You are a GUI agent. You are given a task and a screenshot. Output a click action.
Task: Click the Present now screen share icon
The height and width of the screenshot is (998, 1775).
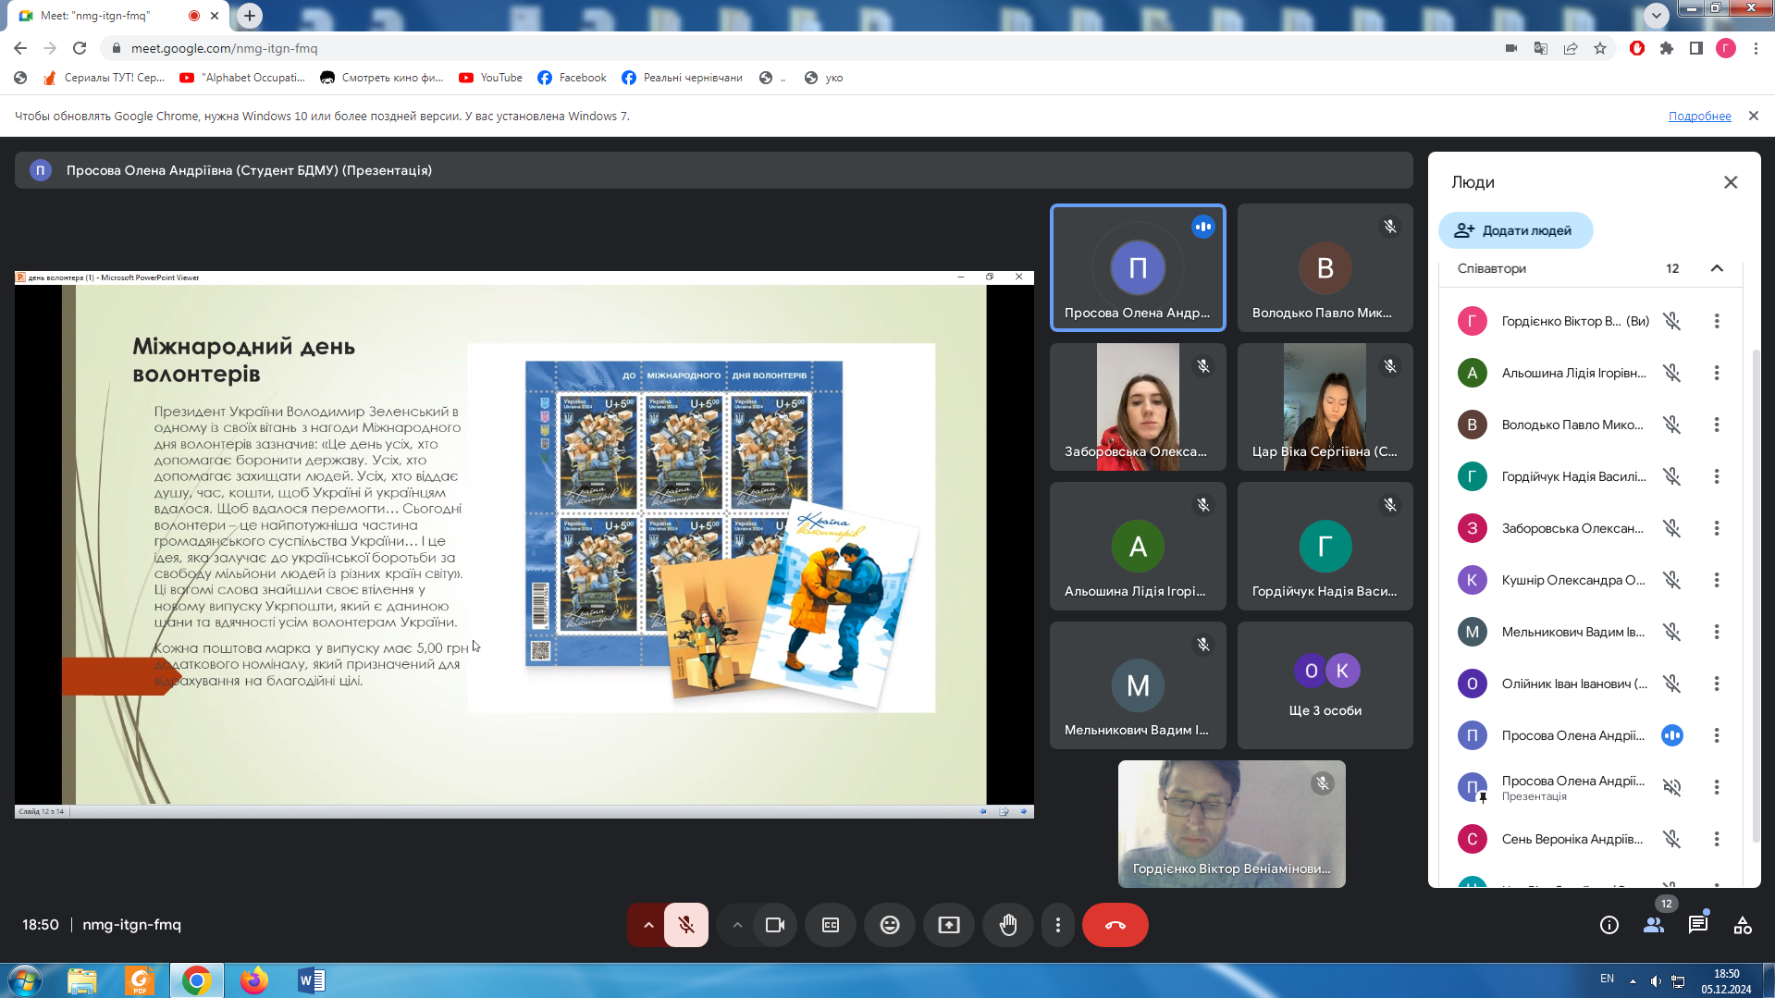pyautogui.click(x=949, y=925)
